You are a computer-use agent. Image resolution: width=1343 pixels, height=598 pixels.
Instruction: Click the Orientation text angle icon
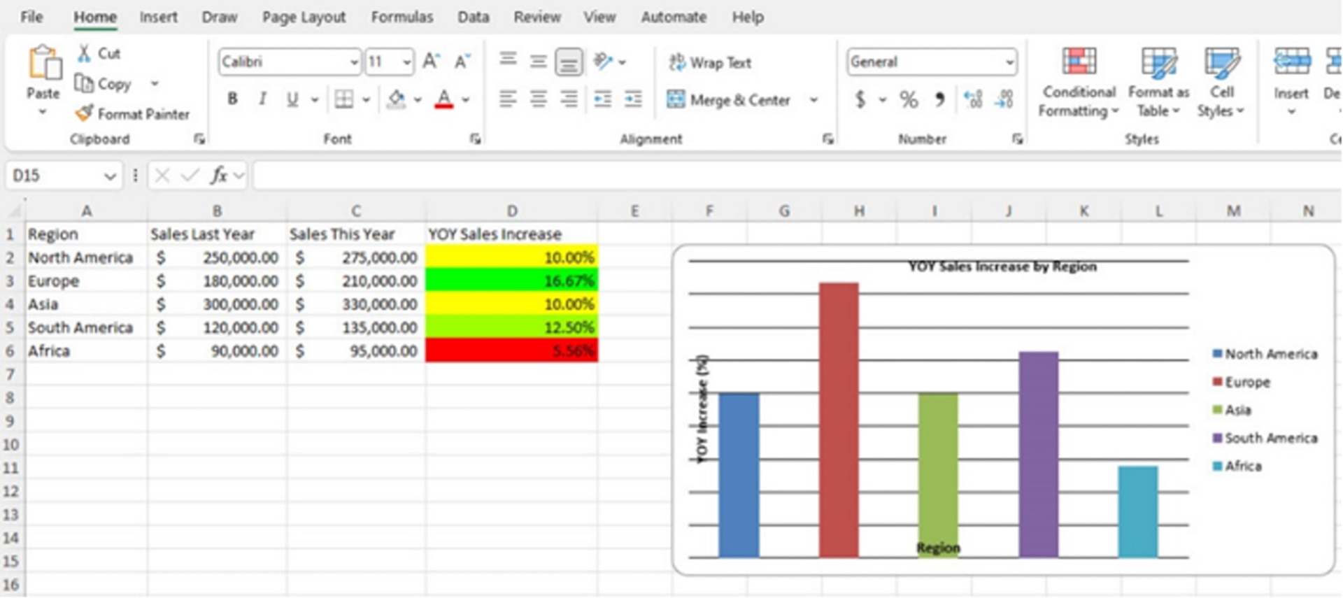[602, 62]
